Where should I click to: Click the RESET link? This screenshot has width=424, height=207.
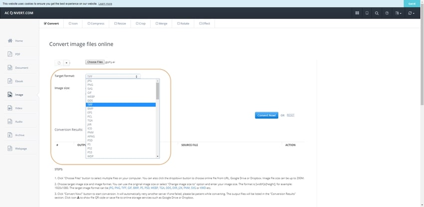coord(290,115)
